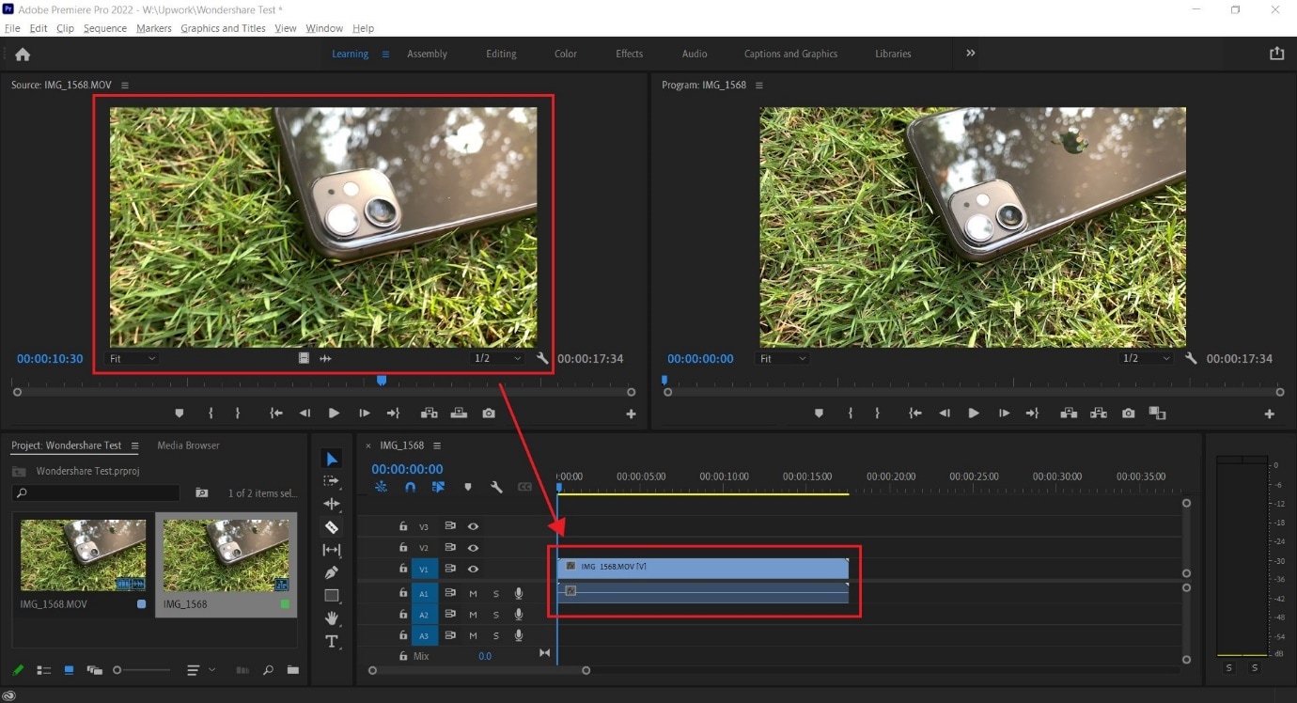Select the Track Select Forward tool
Viewport: 1297px width, 703px height.
point(332,481)
